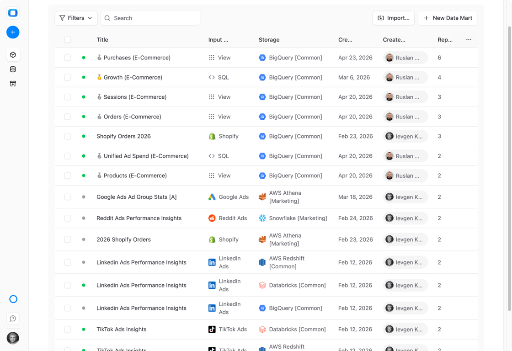Click report count 4 in Growth row

439,77
